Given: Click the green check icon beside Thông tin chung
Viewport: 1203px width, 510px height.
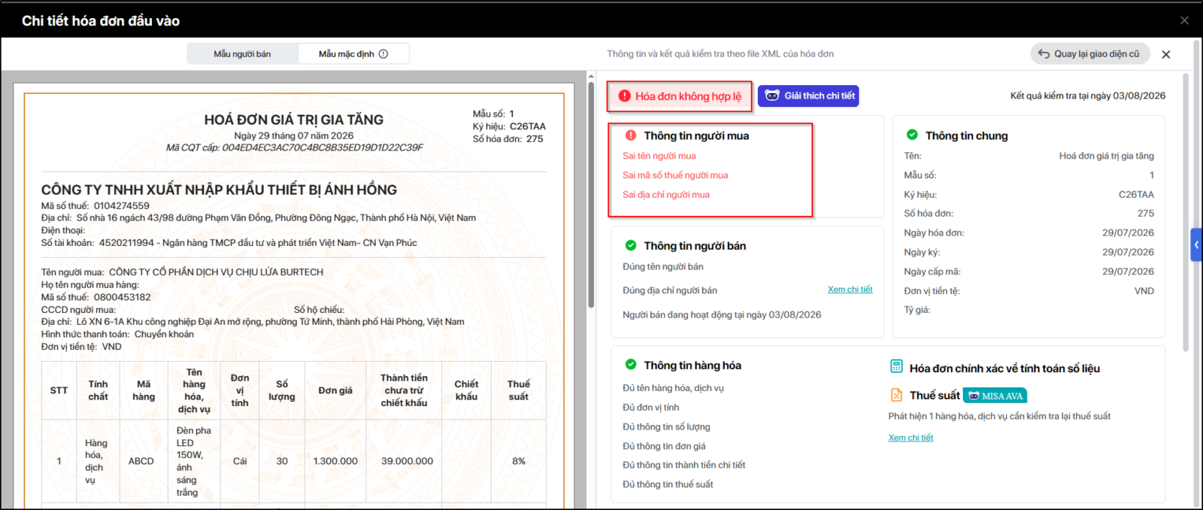Looking at the screenshot, I should pos(912,135).
